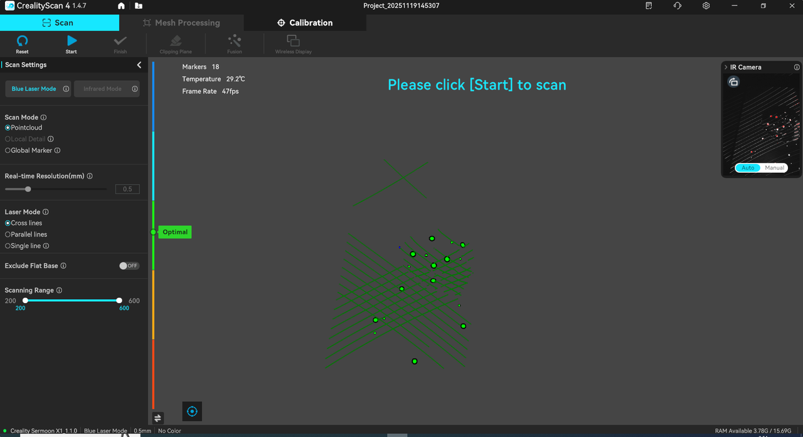Click the support headset icon
The image size is (803, 437).
coord(677,6)
